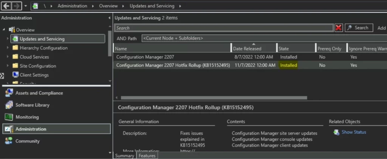Click the Updates and Servicing node icon
The image size is (387, 159).
pos(15,39)
